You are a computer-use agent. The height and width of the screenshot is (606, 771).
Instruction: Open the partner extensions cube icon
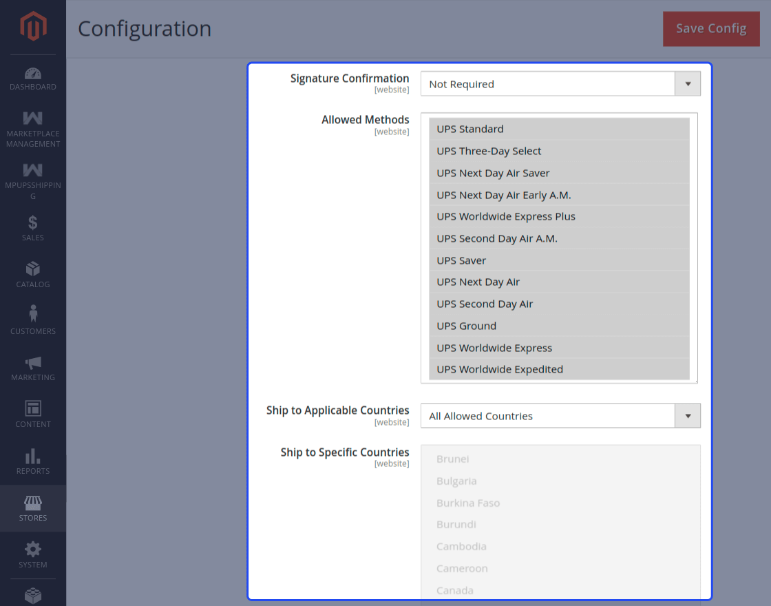point(33,596)
